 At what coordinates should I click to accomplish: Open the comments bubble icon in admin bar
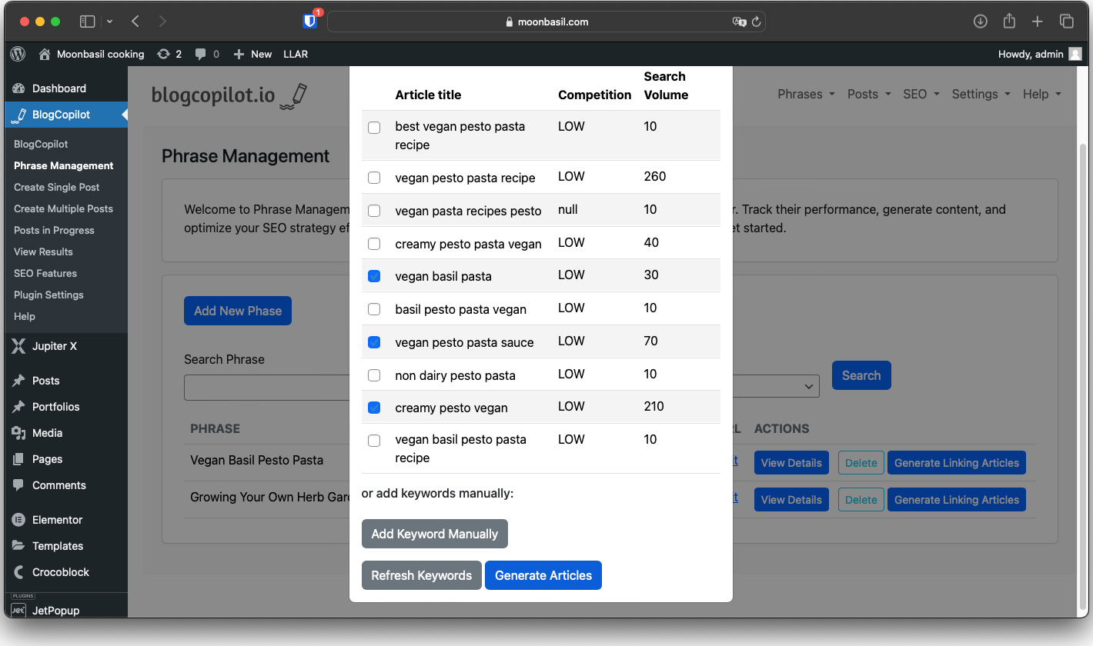coord(200,54)
